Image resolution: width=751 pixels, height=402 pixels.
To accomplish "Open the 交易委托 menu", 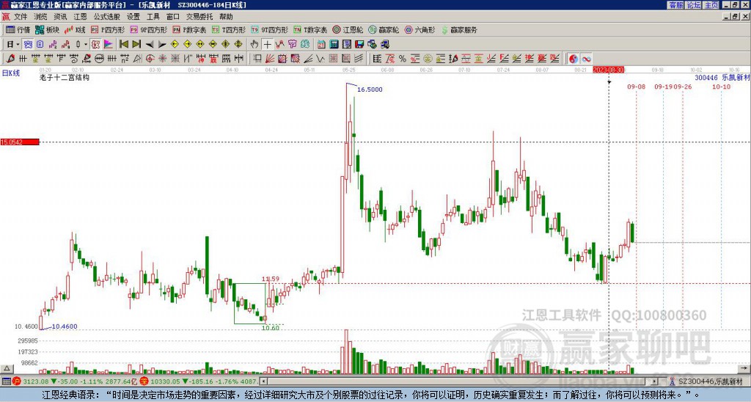I will 199,17.
